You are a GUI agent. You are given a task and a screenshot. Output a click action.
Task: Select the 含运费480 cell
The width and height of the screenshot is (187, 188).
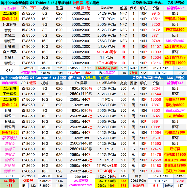[175, 8]
